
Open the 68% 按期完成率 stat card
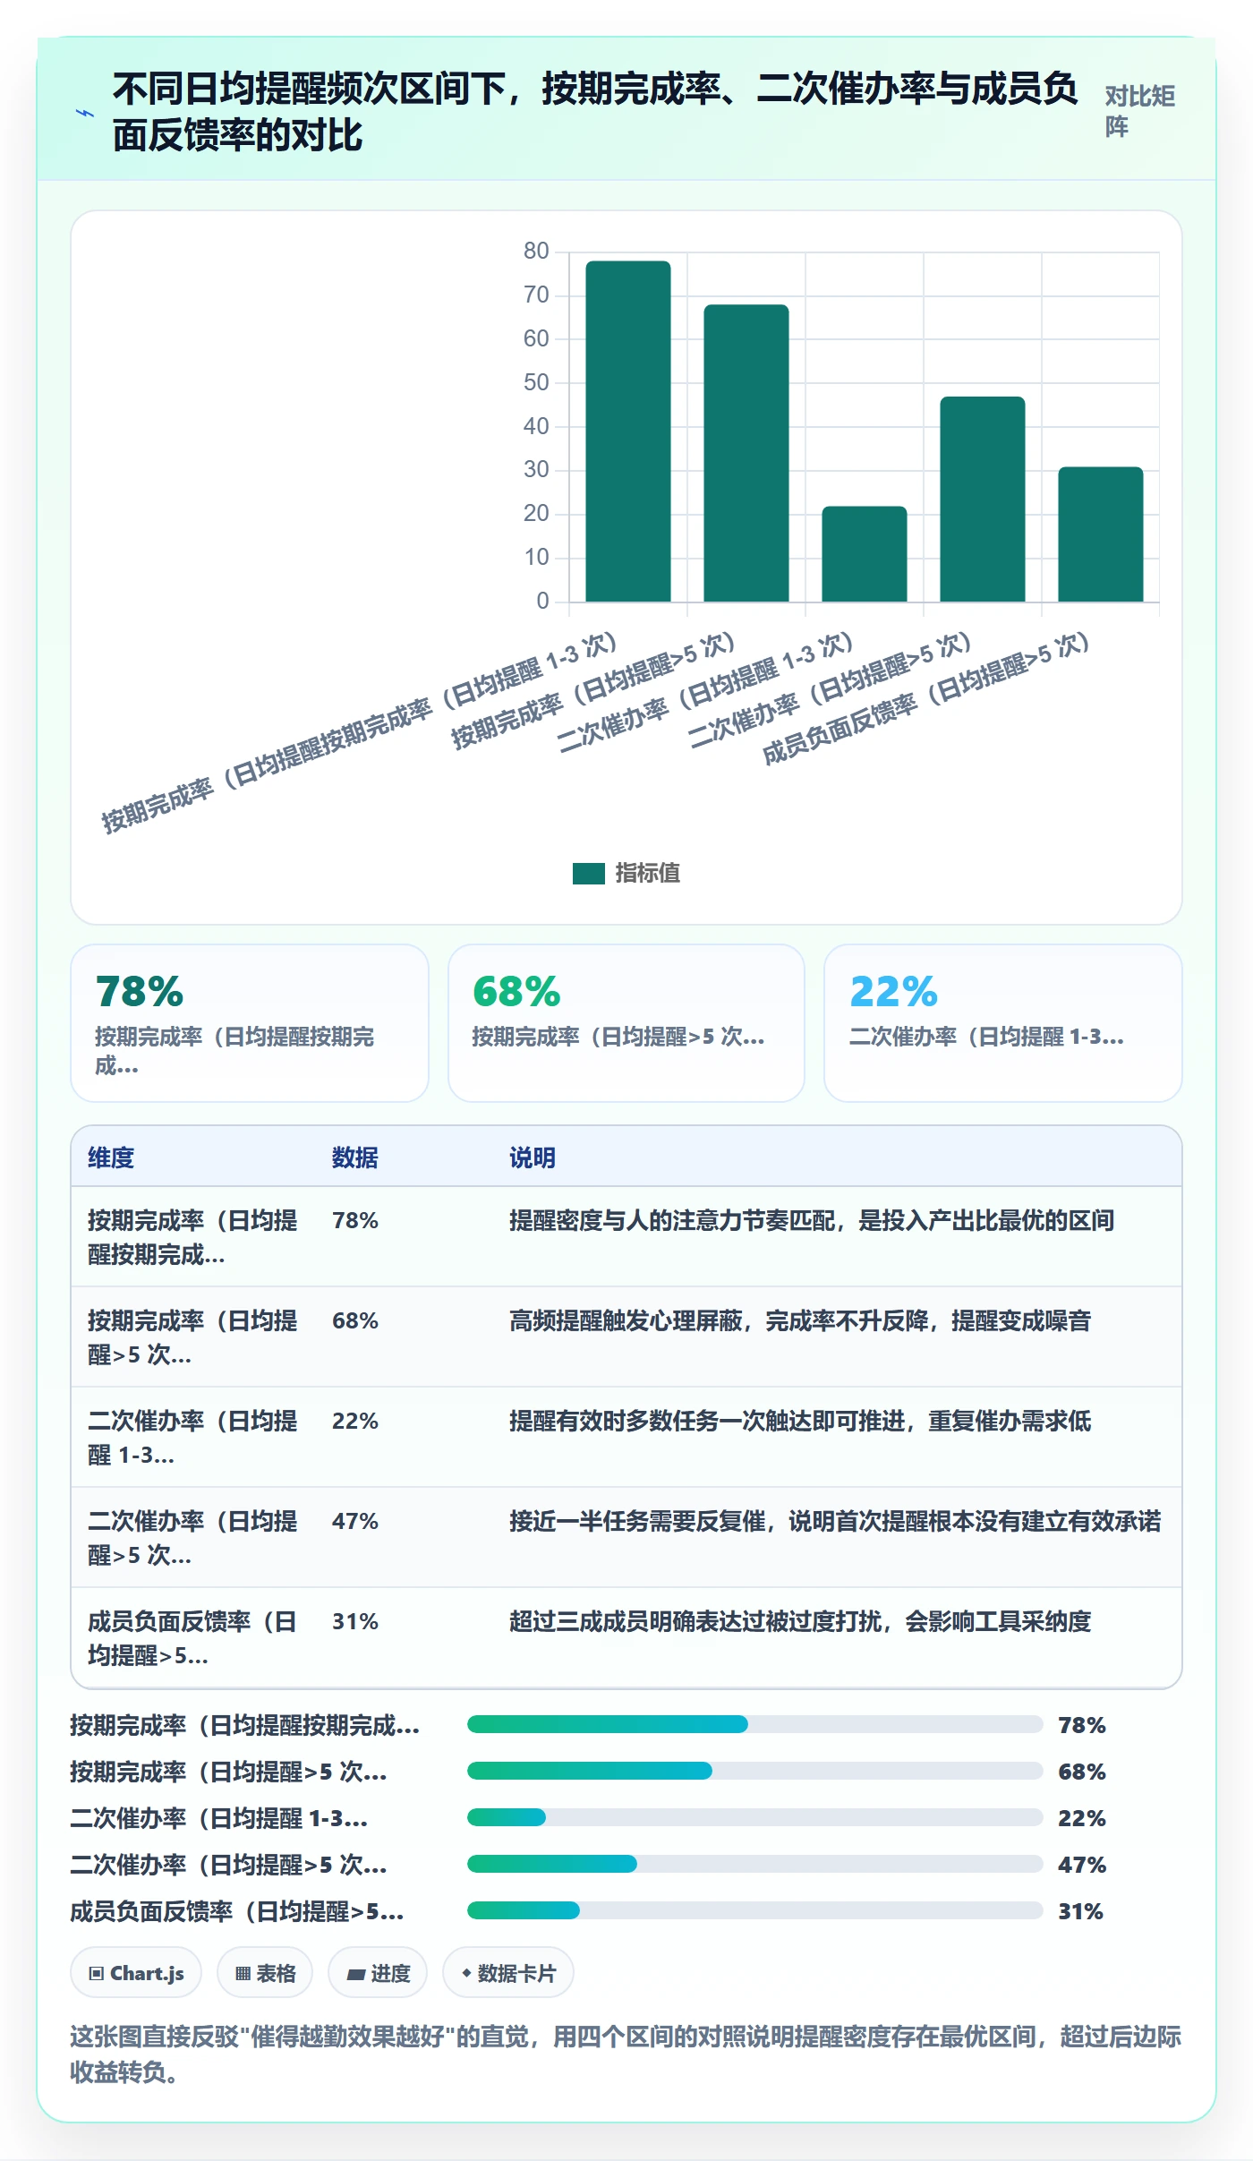(x=626, y=1023)
